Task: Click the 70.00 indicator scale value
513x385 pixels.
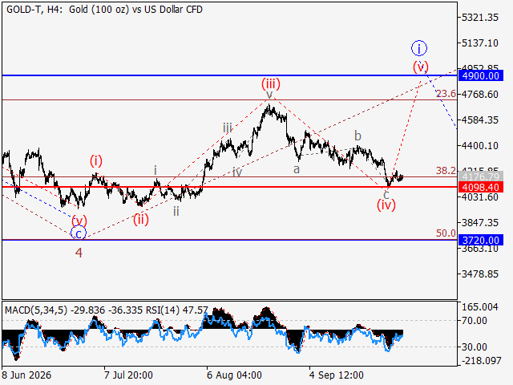Action: 475,321
